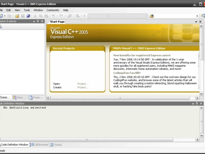Open the Solution Configurations combo box
This screenshot has width=205, height=154.
click(x=98, y=16)
